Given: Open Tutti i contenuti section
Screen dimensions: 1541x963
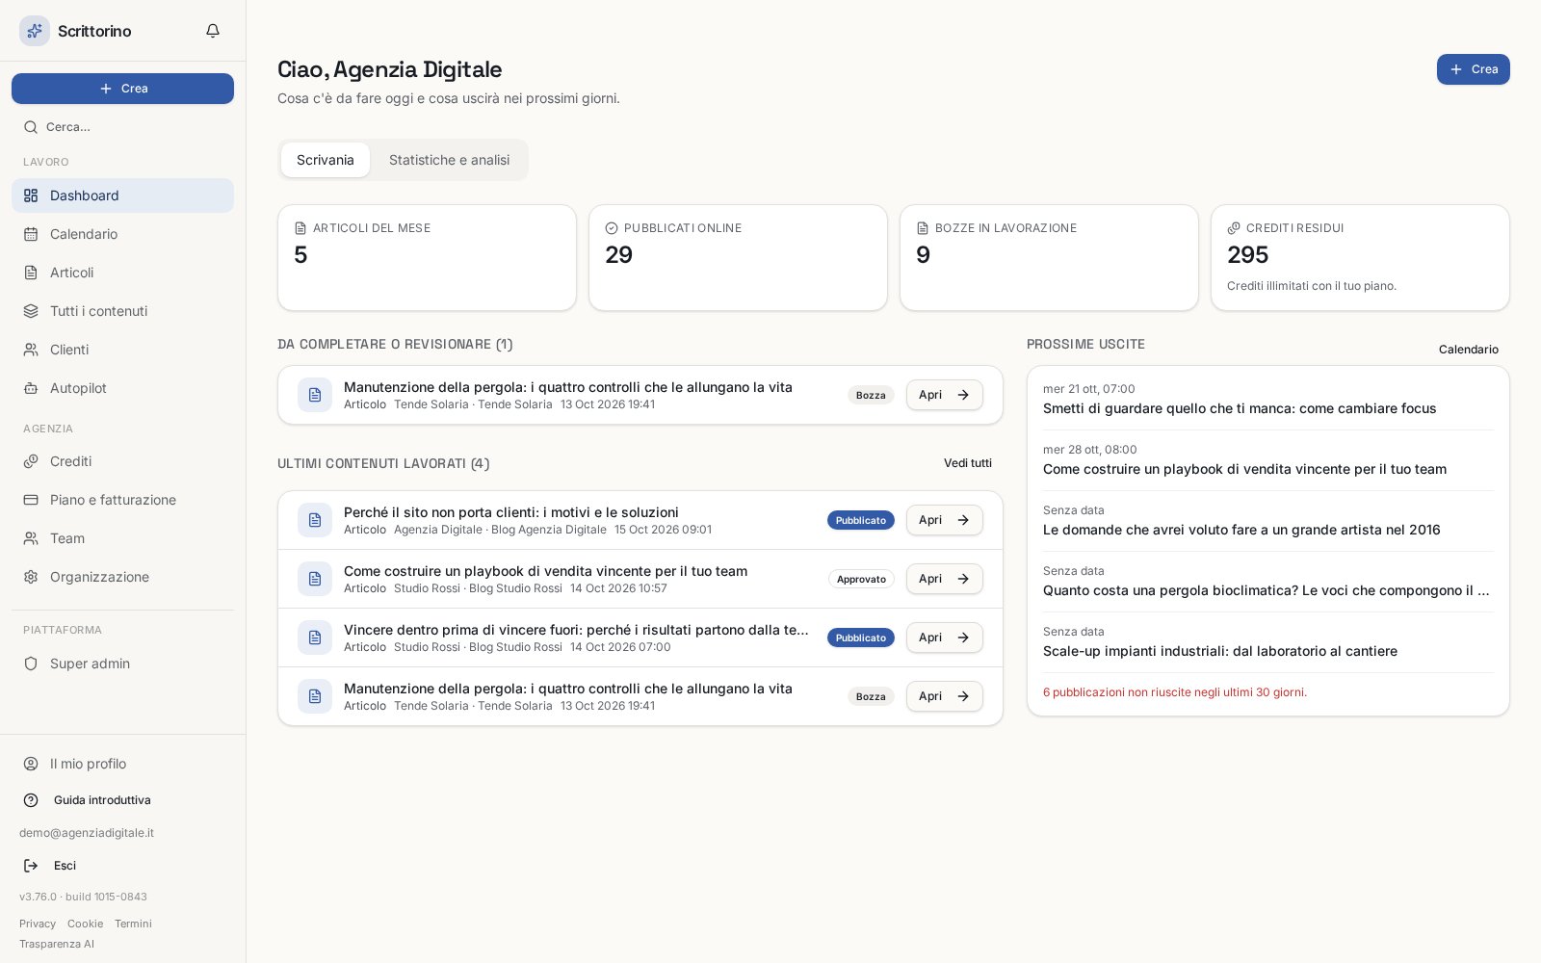Looking at the screenshot, I should [122, 311].
